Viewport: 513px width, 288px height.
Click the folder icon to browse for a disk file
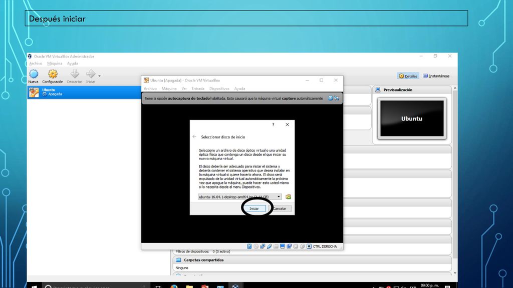(288, 197)
